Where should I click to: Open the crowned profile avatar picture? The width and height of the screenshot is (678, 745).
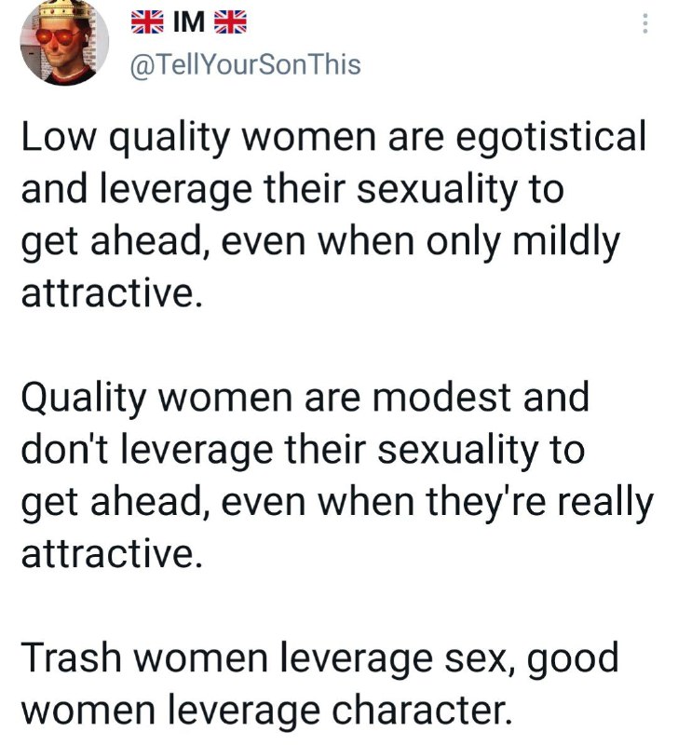[x=64, y=42]
